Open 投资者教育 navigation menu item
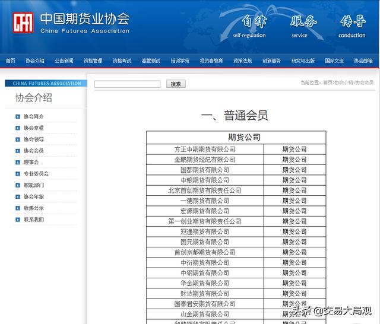 [x=211, y=61]
